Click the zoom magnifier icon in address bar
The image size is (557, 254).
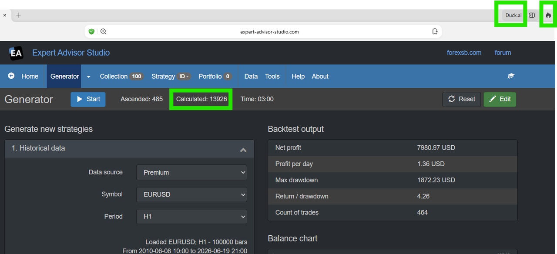coord(104,32)
